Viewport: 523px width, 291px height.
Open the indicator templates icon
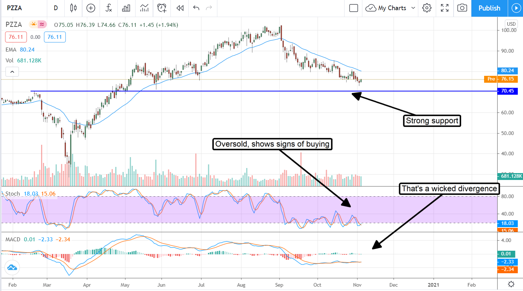144,8
